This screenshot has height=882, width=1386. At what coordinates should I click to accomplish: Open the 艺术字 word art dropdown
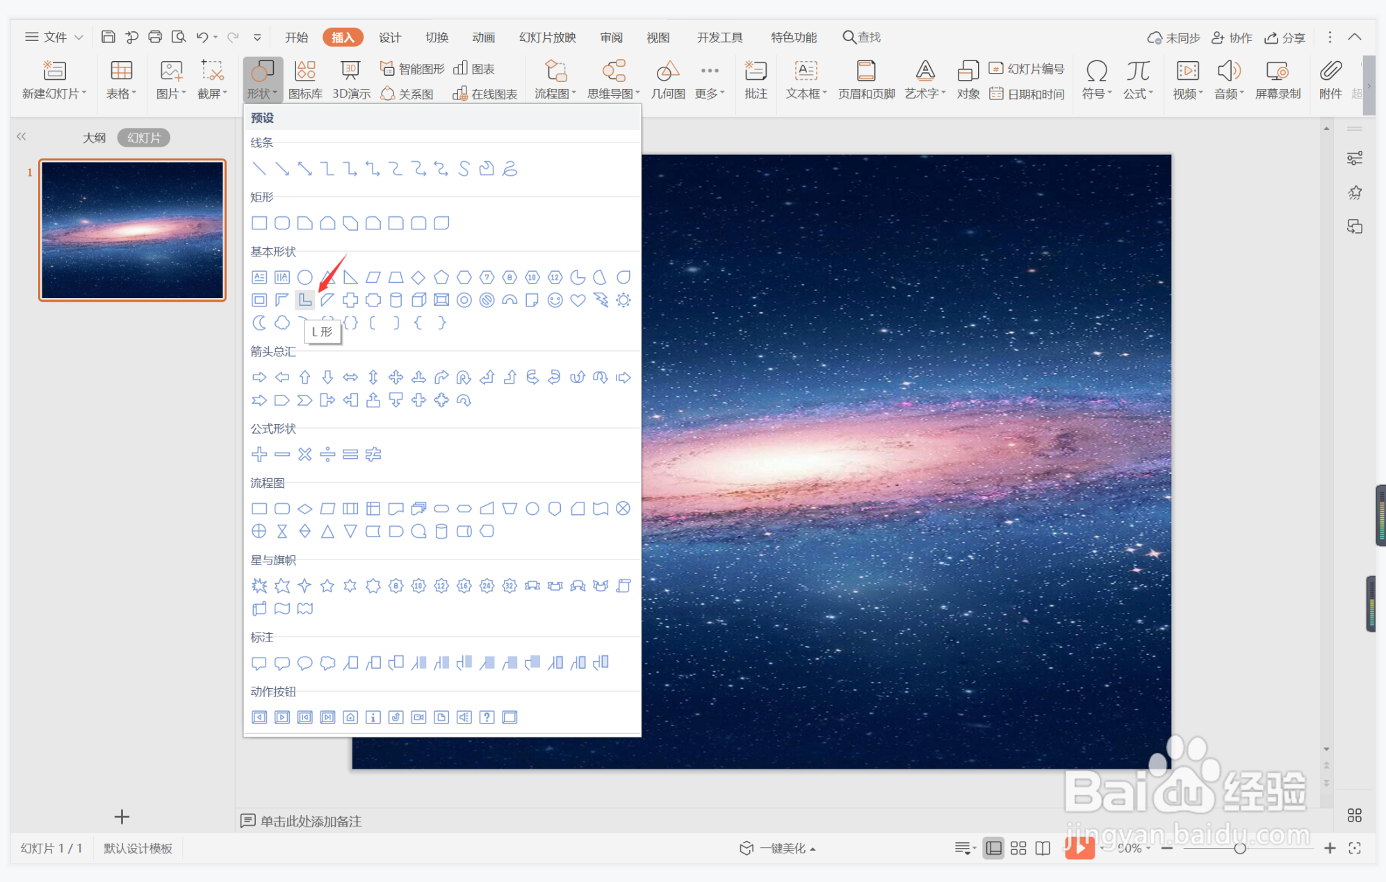925,94
